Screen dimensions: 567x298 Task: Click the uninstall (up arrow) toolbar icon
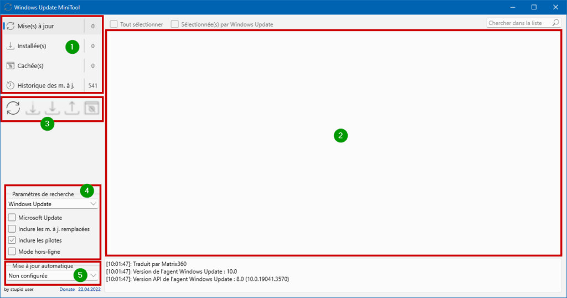pyautogui.click(x=72, y=108)
